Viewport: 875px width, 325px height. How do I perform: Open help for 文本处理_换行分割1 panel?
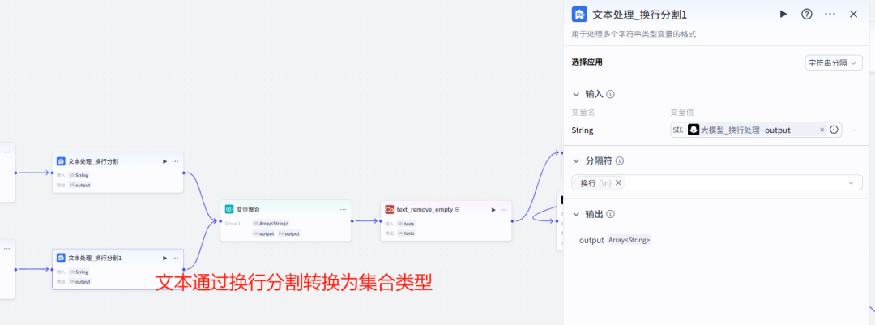tap(806, 15)
